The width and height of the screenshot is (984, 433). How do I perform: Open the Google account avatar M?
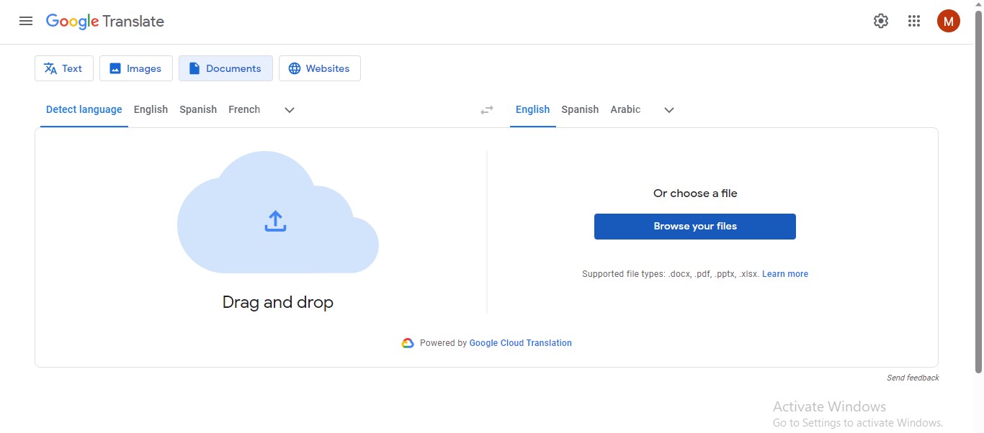[x=949, y=21]
